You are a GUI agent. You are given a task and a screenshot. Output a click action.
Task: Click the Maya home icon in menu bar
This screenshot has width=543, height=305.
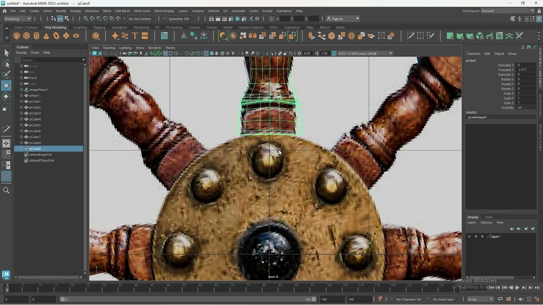[4, 11]
